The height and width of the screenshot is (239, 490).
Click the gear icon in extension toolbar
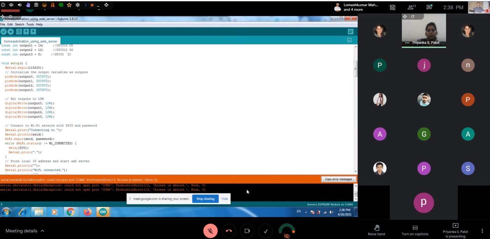78,5
